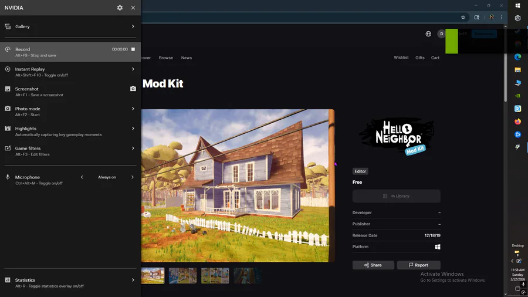Expand the Gallery chevron
The image size is (528, 297).
click(x=133, y=26)
